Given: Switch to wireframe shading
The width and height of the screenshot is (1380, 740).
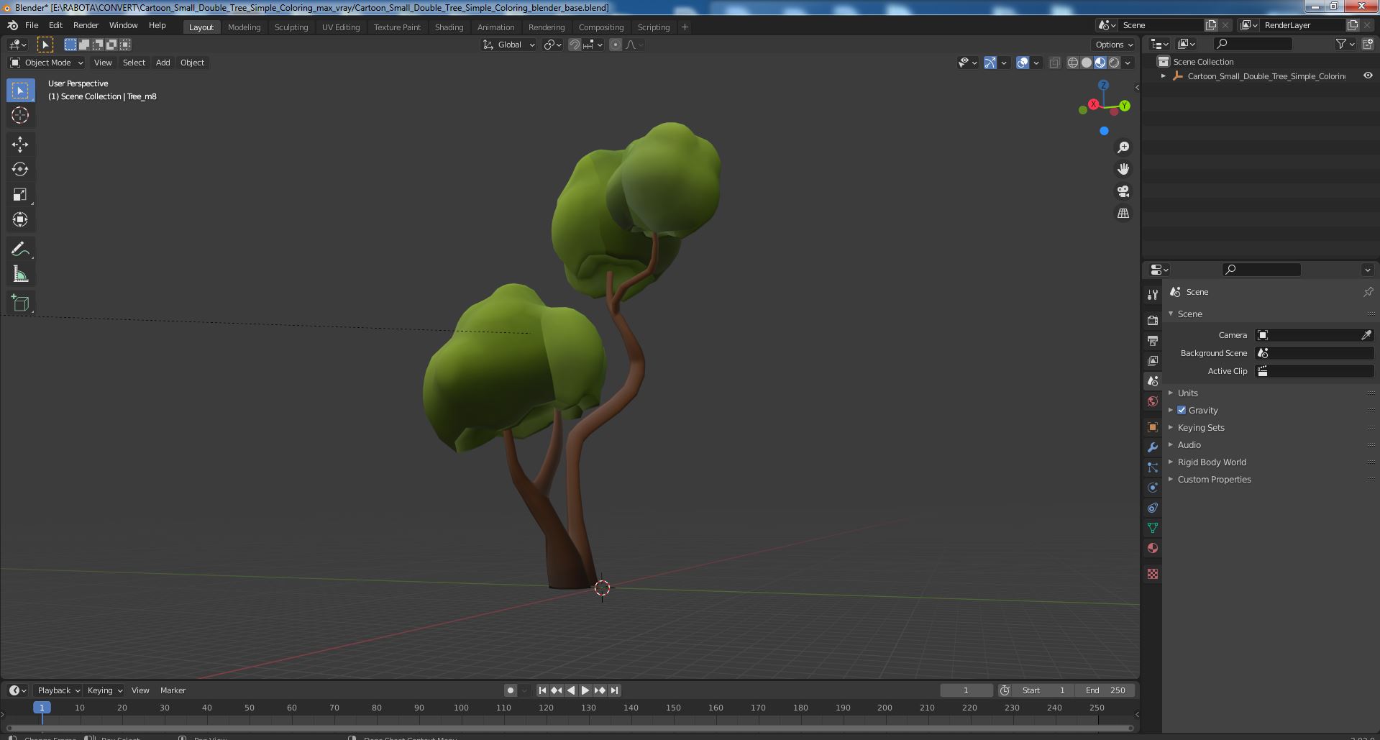Looking at the screenshot, I should pyautogui.click(x=1073, y=63).
